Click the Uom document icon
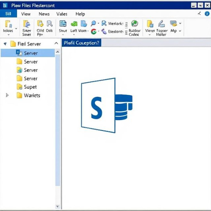The width and height of the screenshot is (211, 211). pos(84,24)
